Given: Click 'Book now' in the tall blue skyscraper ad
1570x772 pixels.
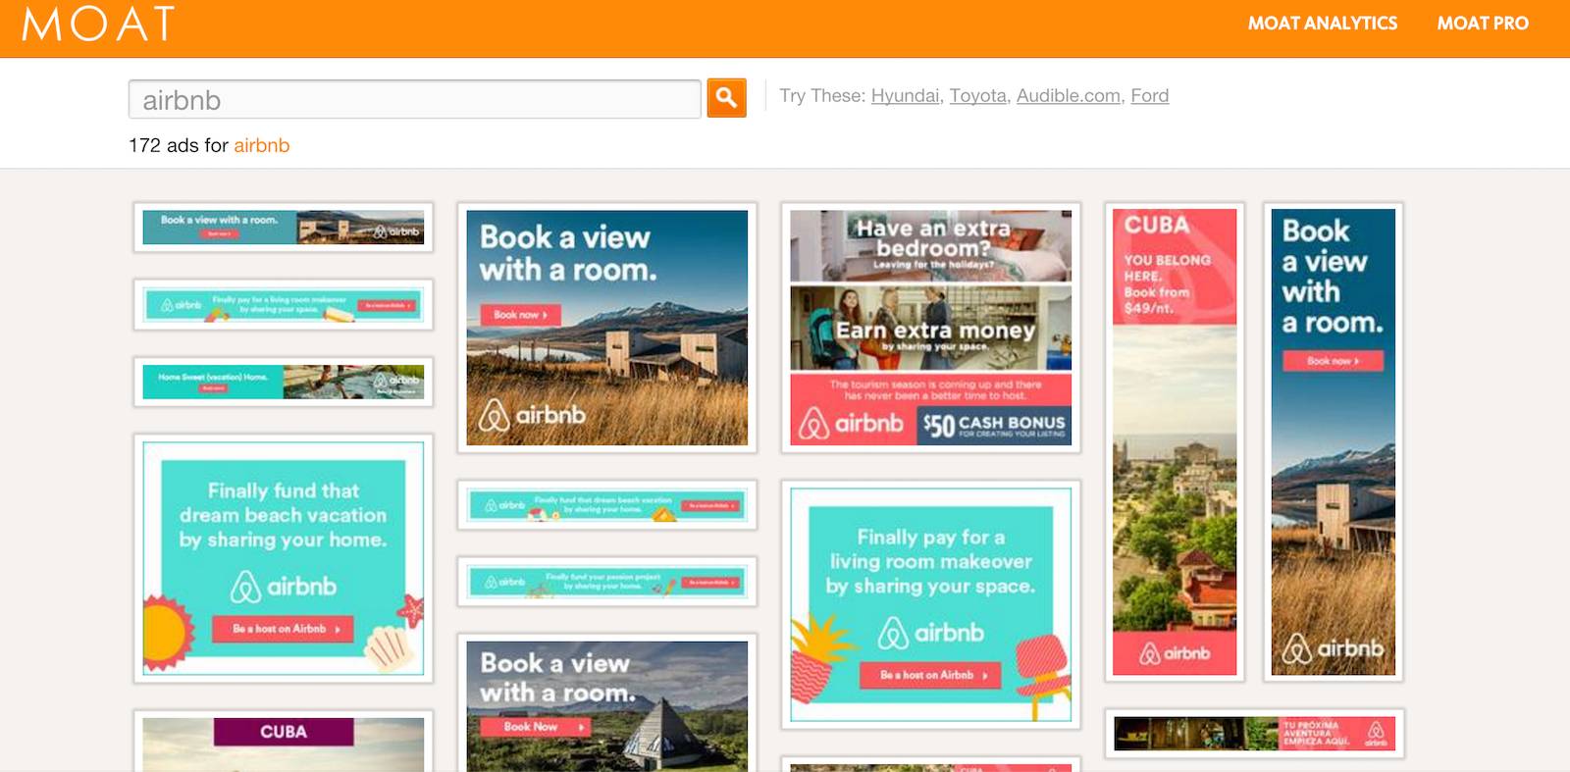Looking at the screenshot, I should [1333, 361].
